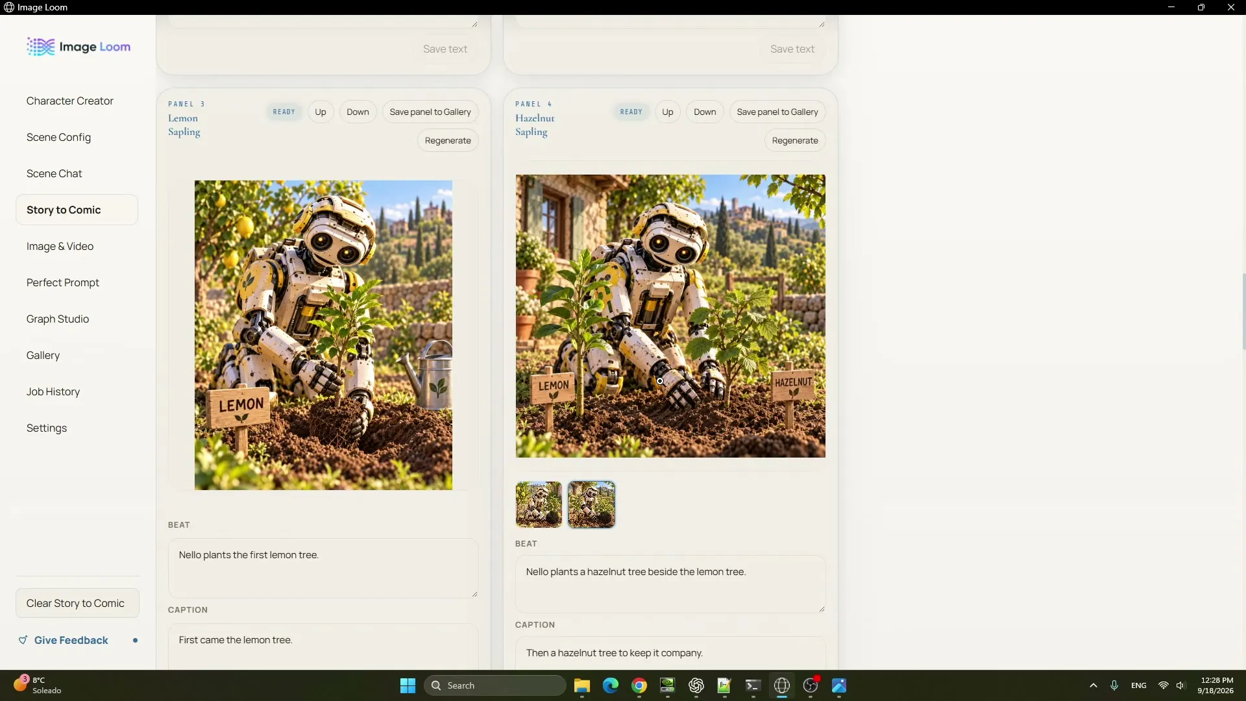Save Panel 4 Hazelnut Sapling to Gallery

point(777,112)
